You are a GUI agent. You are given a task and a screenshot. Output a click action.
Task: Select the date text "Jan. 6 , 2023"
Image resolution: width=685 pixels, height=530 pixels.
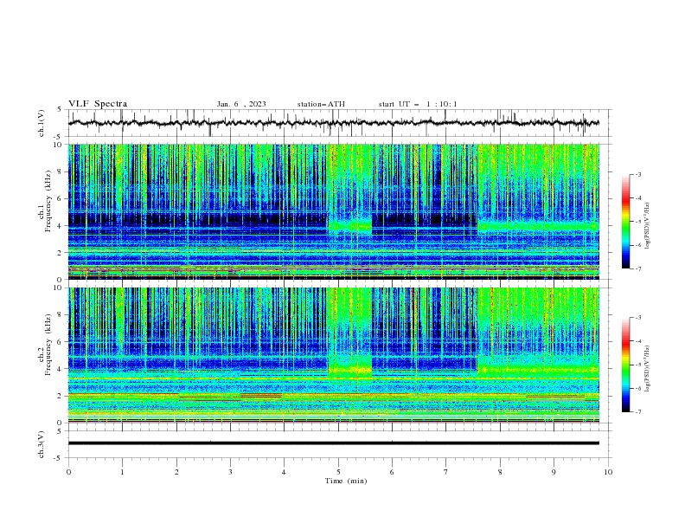[241, 104]
